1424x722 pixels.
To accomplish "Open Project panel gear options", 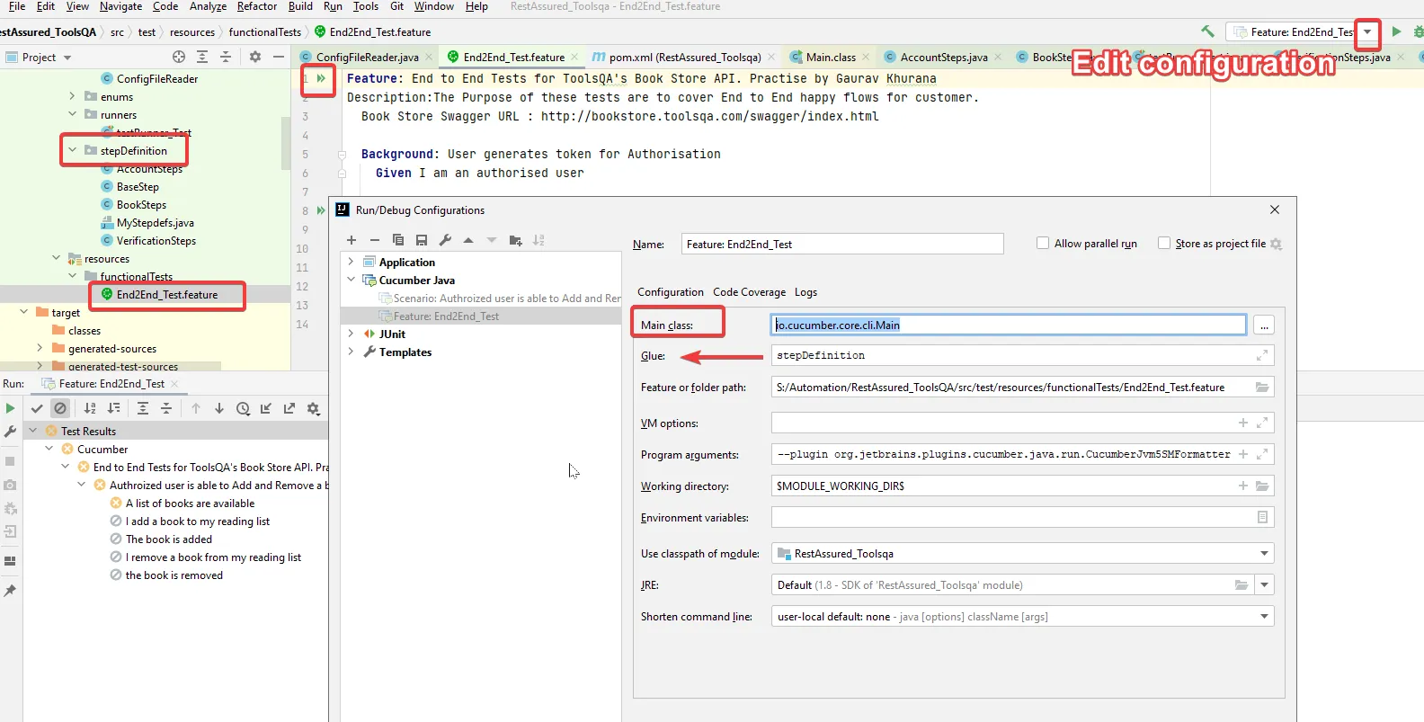I will point(255,57).
